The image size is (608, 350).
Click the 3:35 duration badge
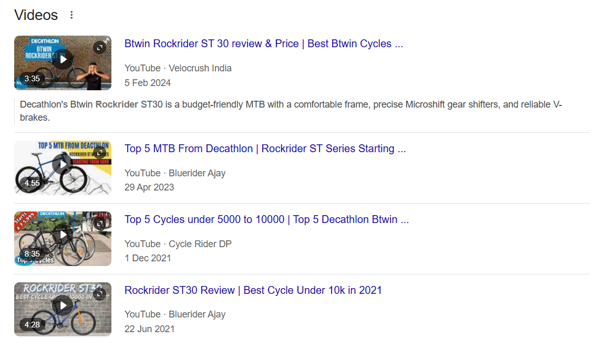32,79
